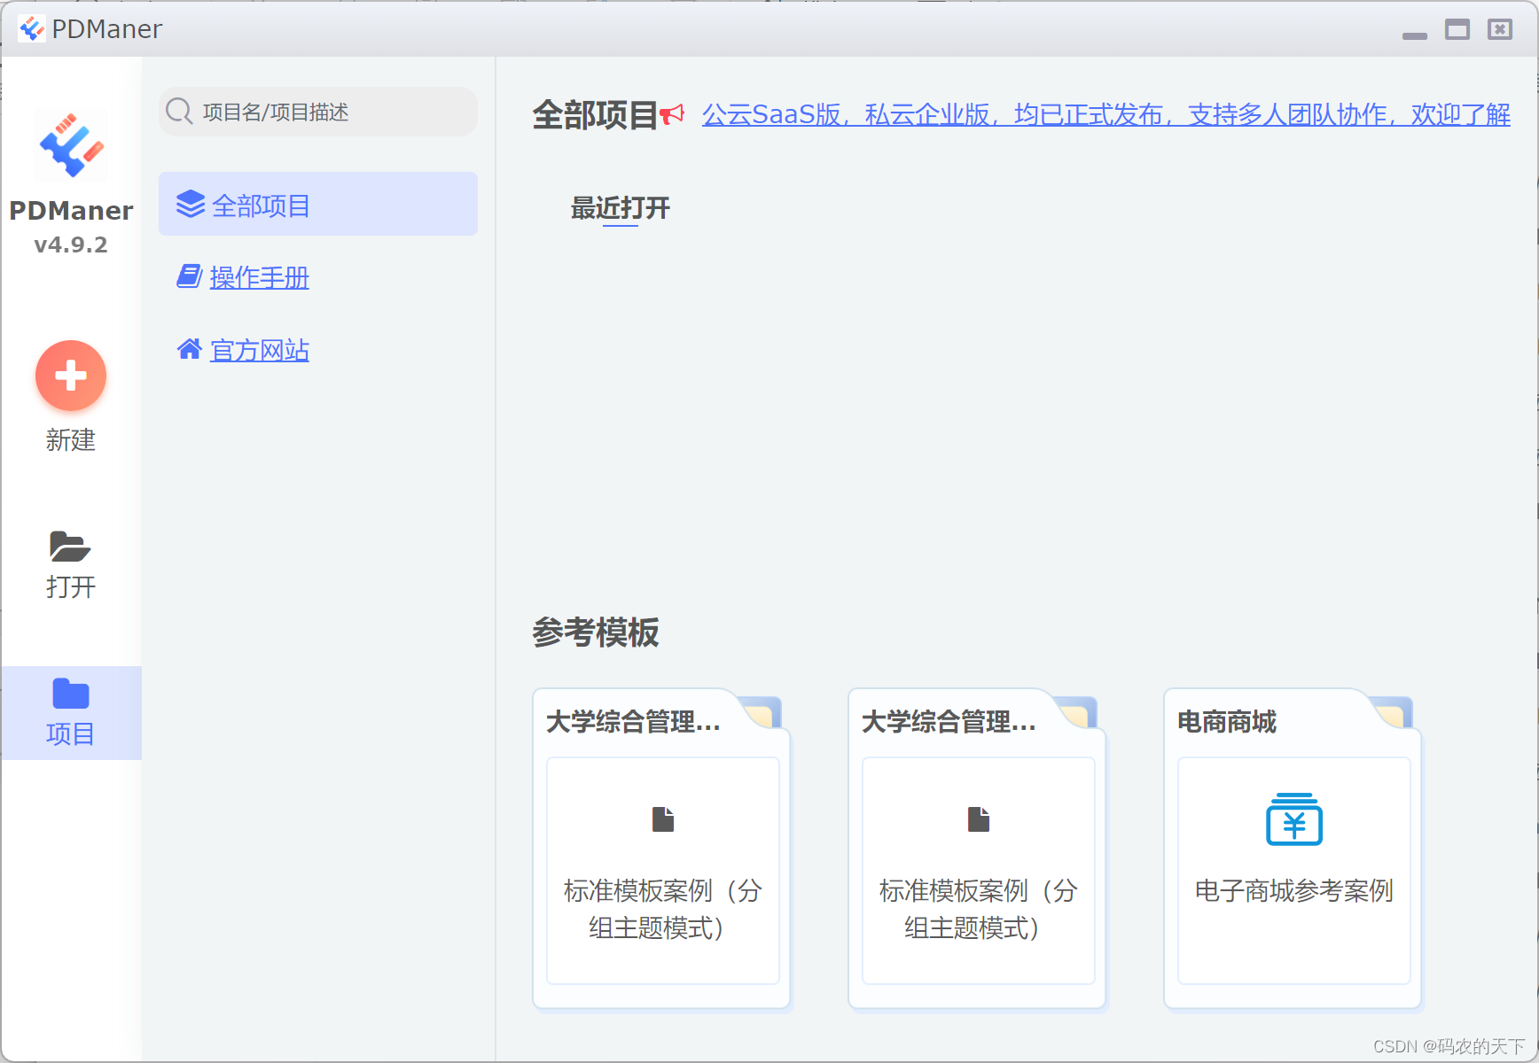The image size is (1539, 1063).
Task: Click the v4.9.2 version label
Action: 71,244
